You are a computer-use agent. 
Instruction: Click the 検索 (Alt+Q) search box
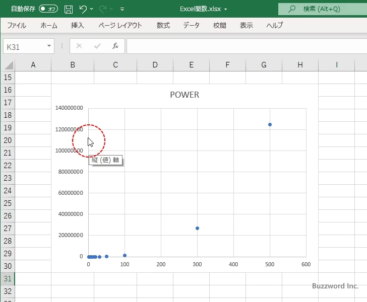coord(323,9)
